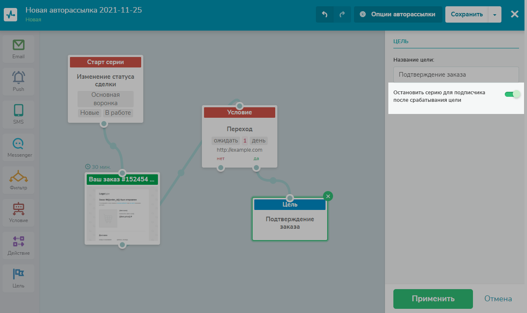Viewport: 527px width, 313px height.
Task: Select the Условие block in sidebar
Action: click(x=18, y=213)
